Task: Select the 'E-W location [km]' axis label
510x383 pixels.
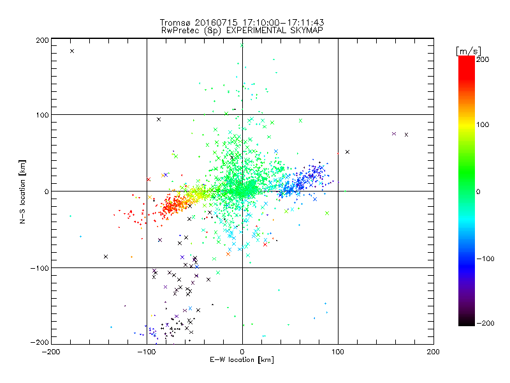Action: [x=242, y=360]
